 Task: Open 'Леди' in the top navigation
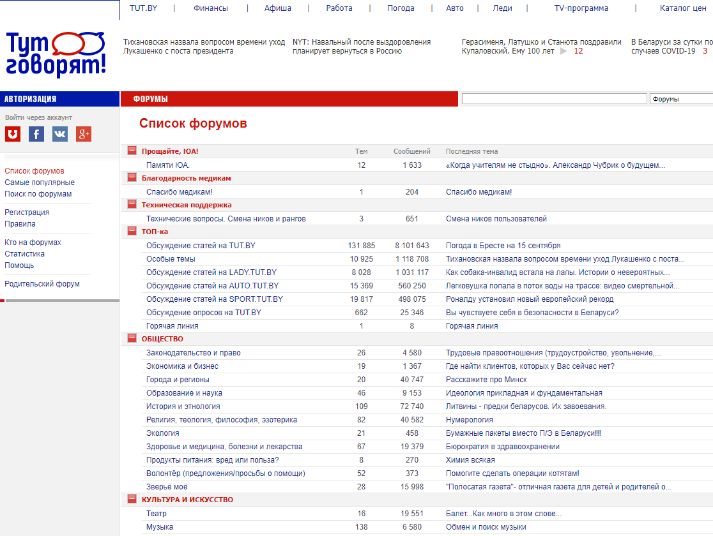[502, 8]
